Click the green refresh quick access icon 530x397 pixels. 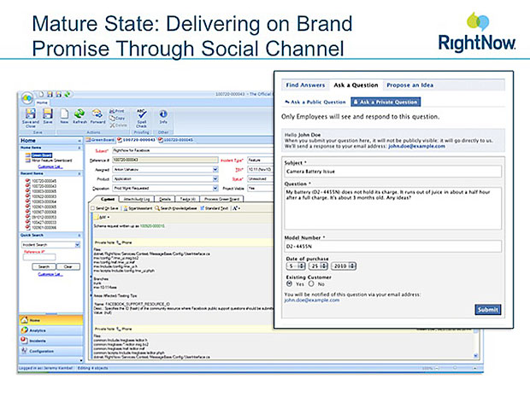point(68,94)
